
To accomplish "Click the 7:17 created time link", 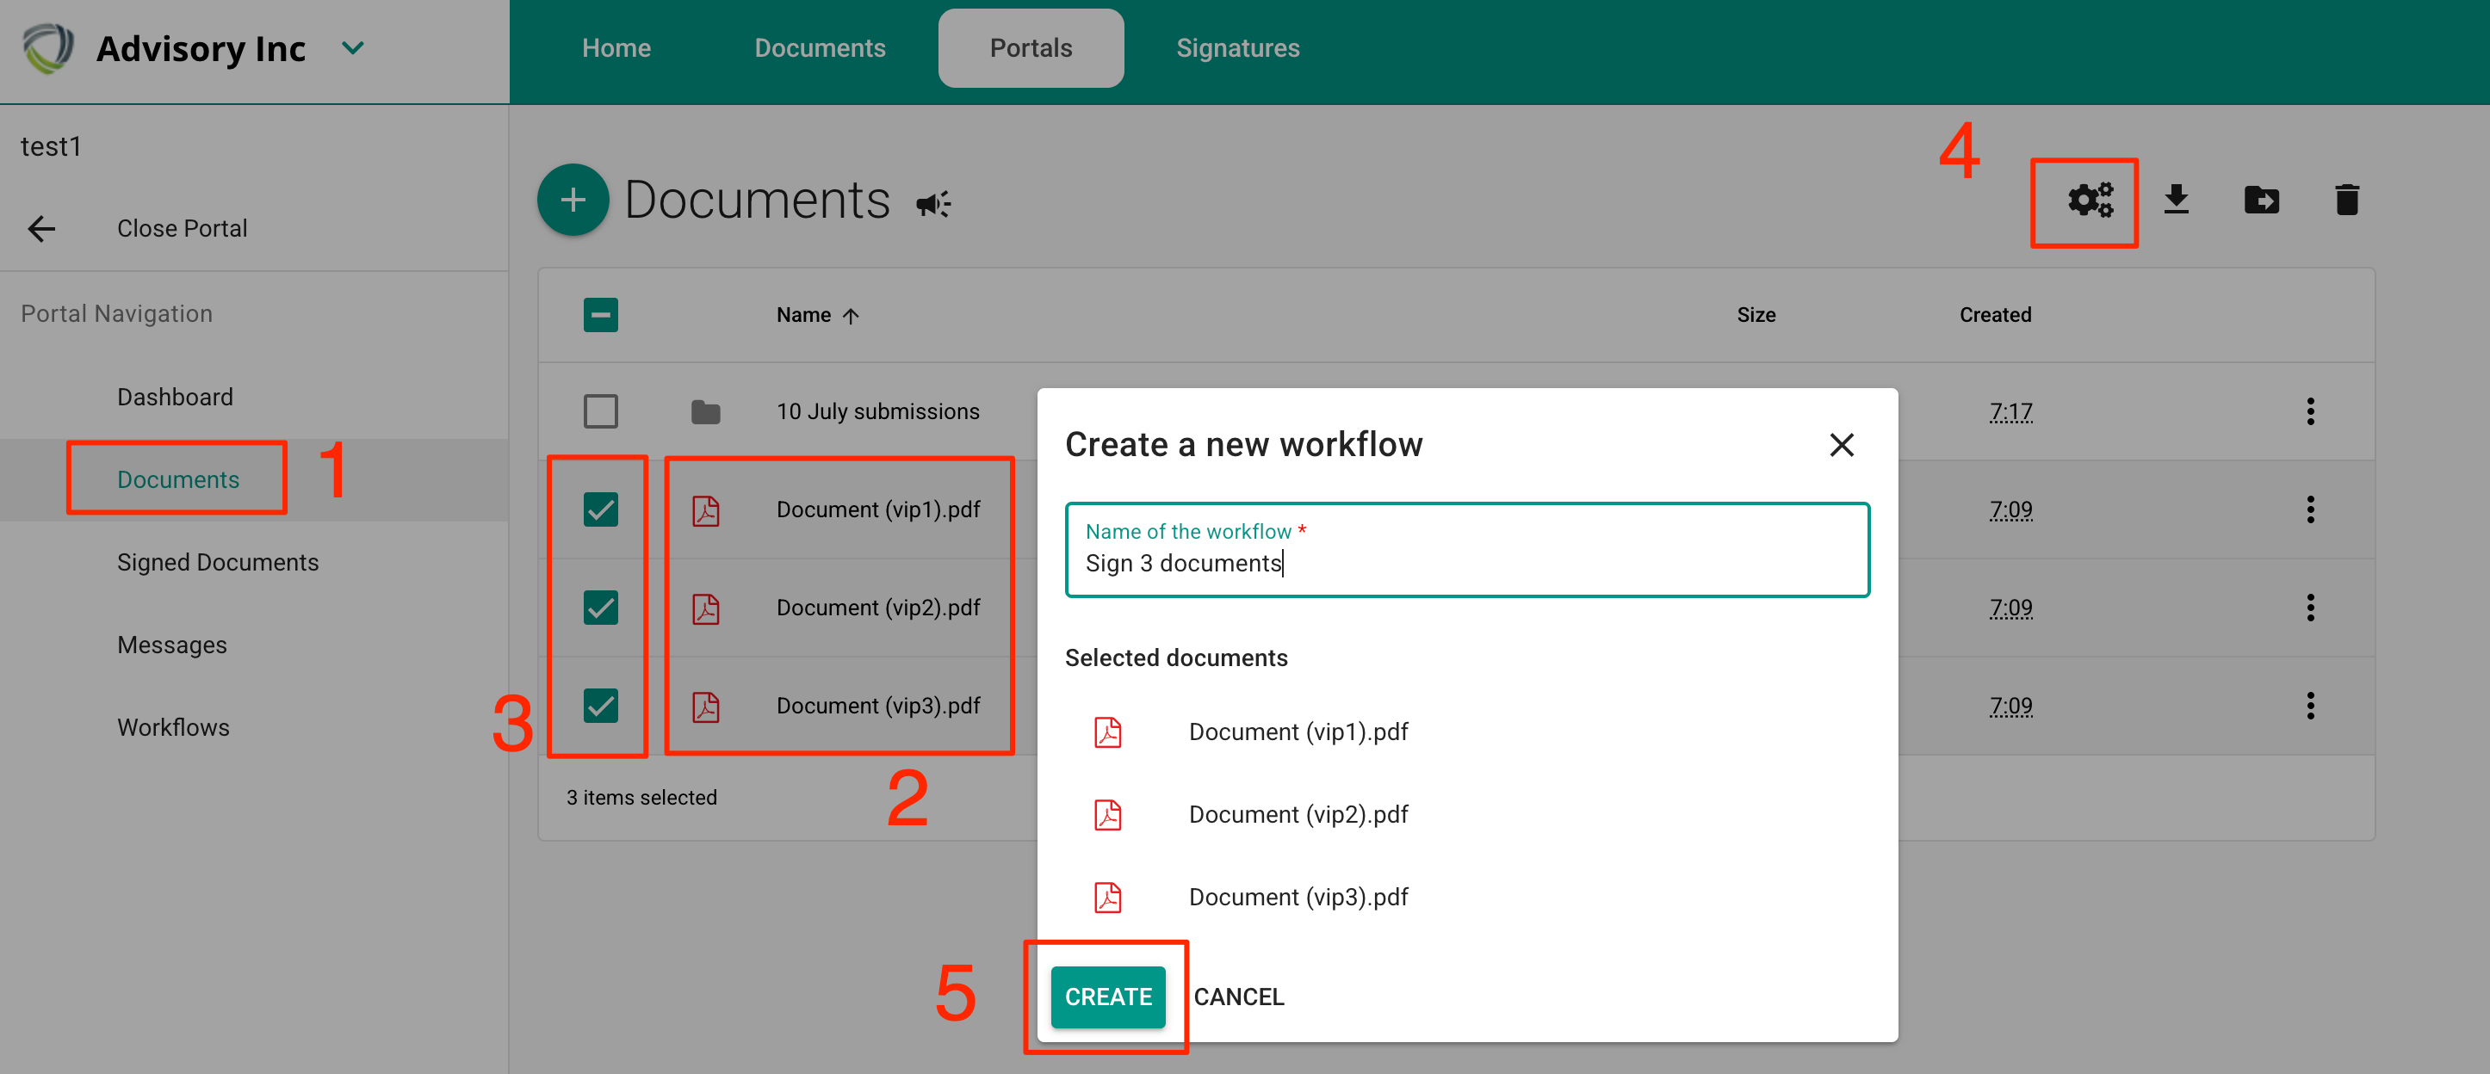I will click(2010, 410).
